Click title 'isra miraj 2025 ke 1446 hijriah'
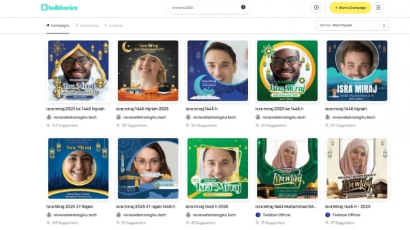410x230 pixels. tap(75, 109)
